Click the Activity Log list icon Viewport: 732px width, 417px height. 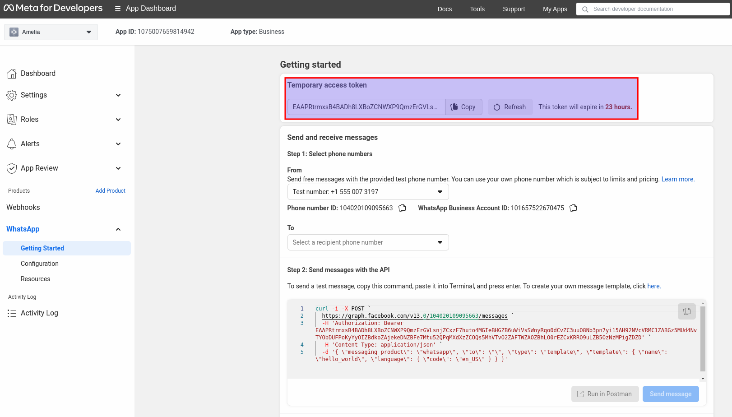point(12,313)
